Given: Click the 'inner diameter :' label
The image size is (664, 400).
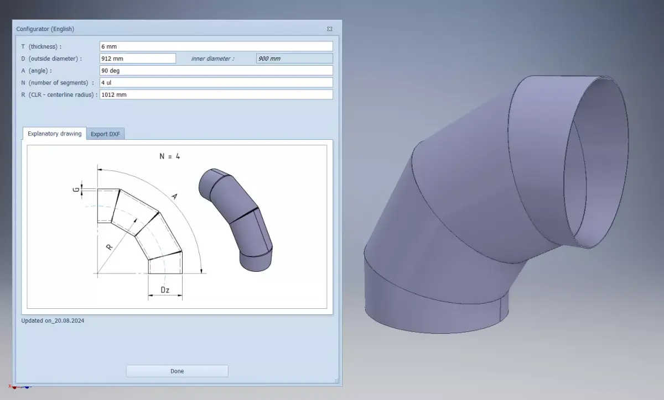Looking at the screenshot, I should (212, 59).
